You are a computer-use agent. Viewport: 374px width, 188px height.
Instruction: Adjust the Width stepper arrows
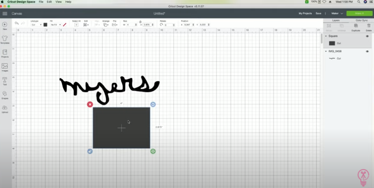136,25
